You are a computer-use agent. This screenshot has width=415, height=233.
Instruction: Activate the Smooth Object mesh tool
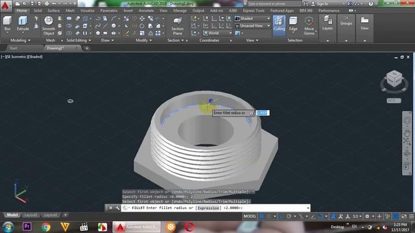point(49,26)
